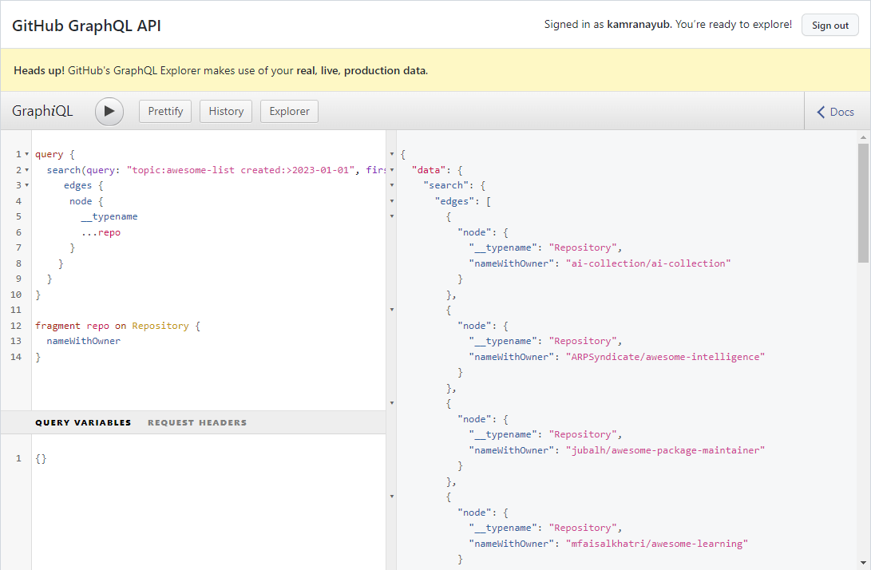Click the kamranayub username text

coord(639,25)
